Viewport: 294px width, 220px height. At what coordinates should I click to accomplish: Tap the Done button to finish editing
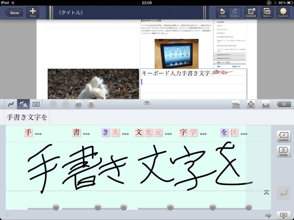coord(14,12)
